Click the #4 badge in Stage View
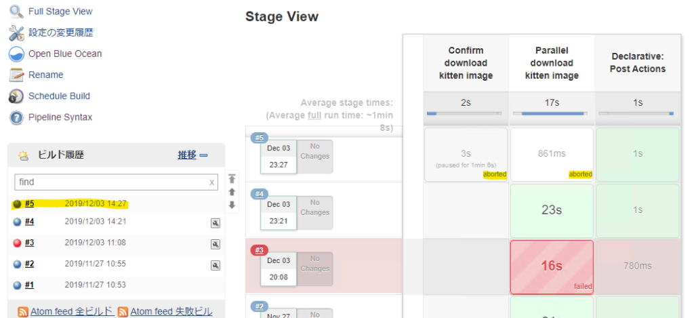The width and height of the screenshot is (694, 318). [259, 194]
